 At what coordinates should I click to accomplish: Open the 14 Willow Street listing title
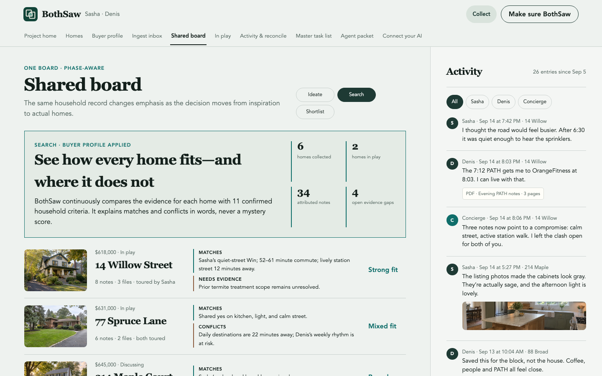(133, 265)
